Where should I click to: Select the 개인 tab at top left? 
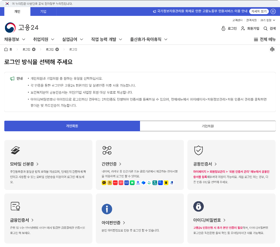(17, 11)
